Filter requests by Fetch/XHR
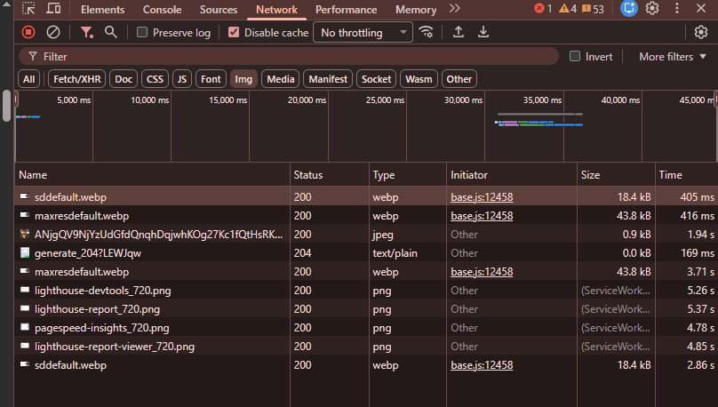This screenshot has height=407, width=718. pos(77,79)
